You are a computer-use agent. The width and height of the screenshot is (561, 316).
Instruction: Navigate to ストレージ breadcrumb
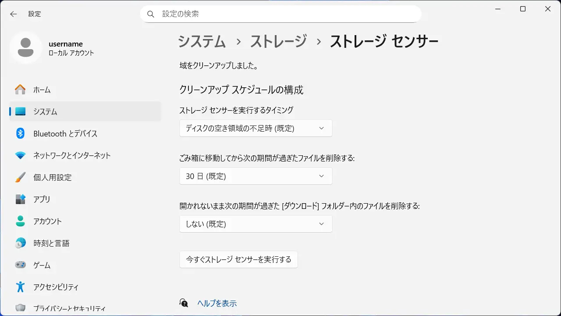coord(278,42)
